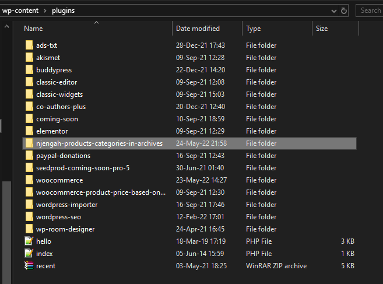Select the wp-room-designer folder name
383x284 pixels.
tap(65, 229)
